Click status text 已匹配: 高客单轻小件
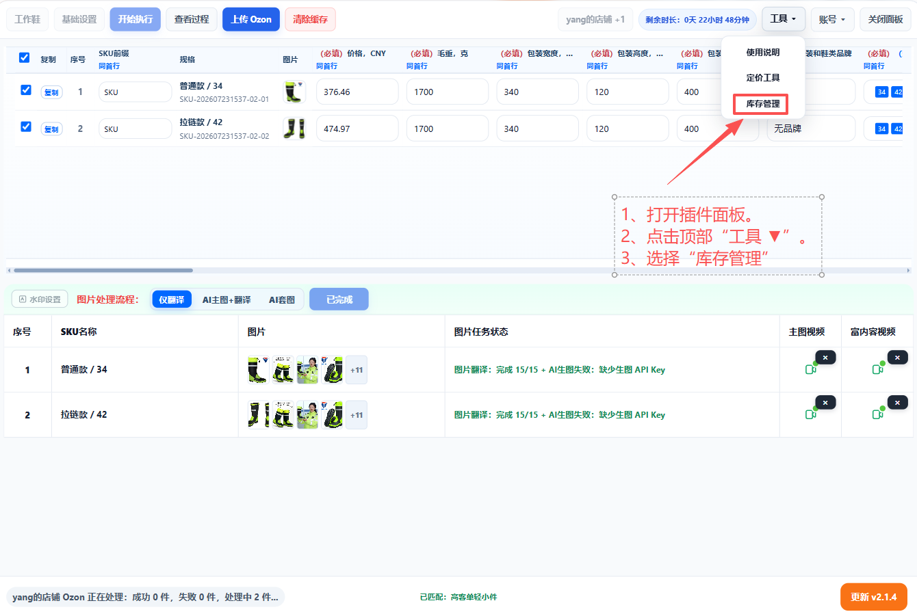This screenshot has width=917, height=614. click(458, 597)
